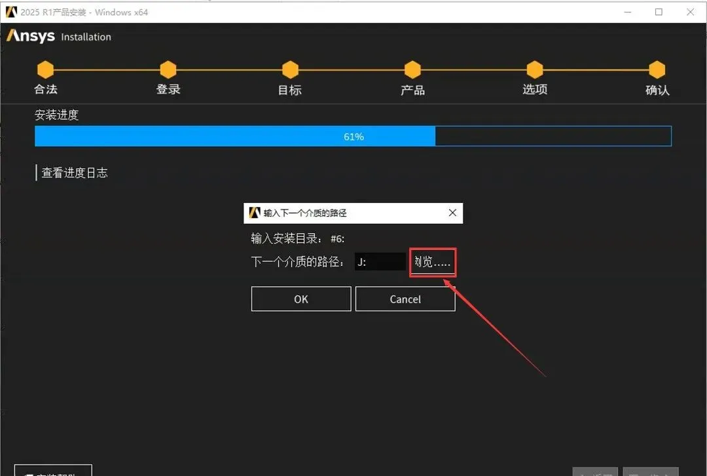Image resolution: width=707 pixels, height=476 pixels.
Task: Click the 下一个介质的路径 label
Action: (298, 262)
